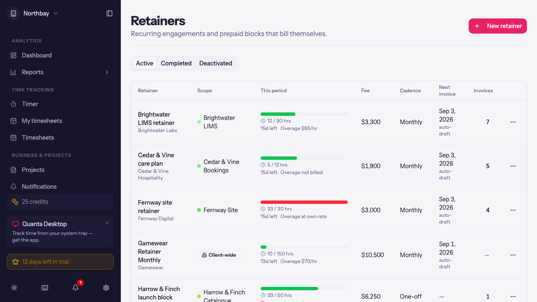Click the clock icon beside 5 / 12 hrs
The width and height of the screenshot is (537, 302).
click(x=263, y=165)
